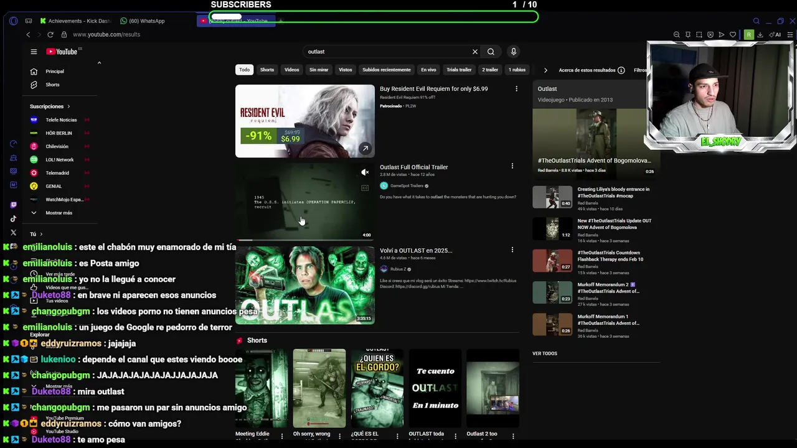Viewport: 797px width, 448px height.
Task: Clear the search box with the X
Action: [475, 52]
